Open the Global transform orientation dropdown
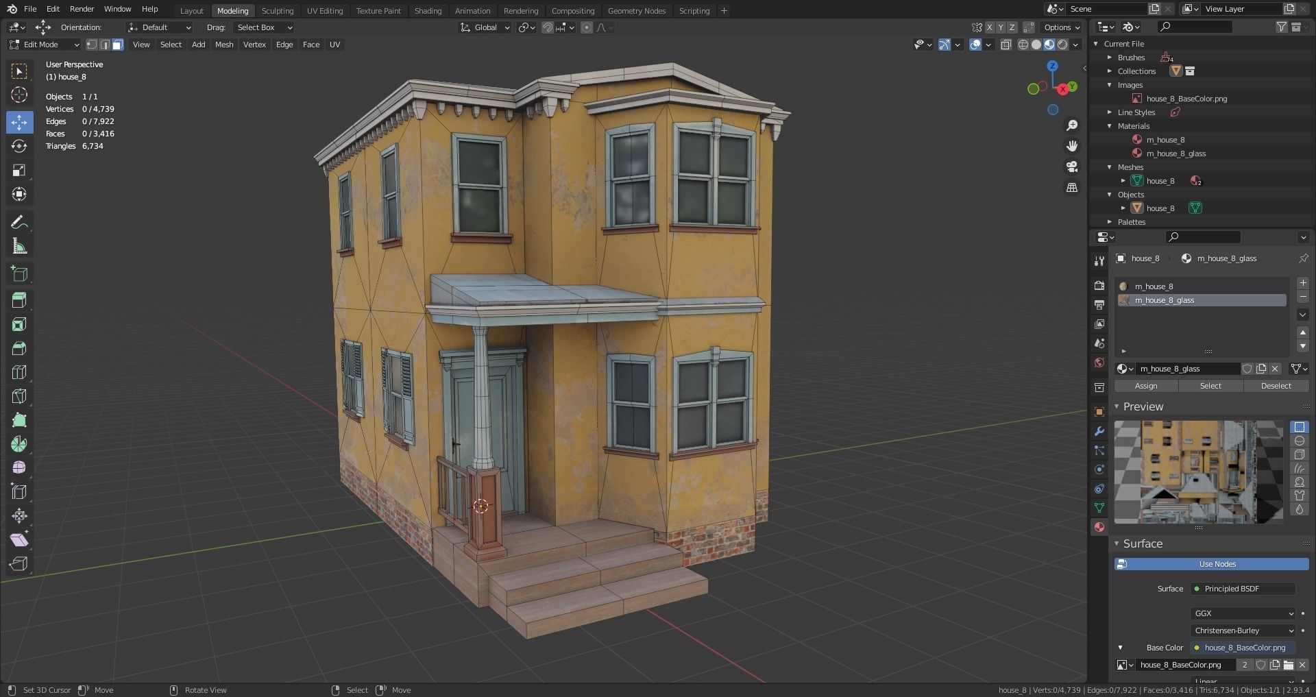This screenshot has width=1316, height=697. [485, 27]
